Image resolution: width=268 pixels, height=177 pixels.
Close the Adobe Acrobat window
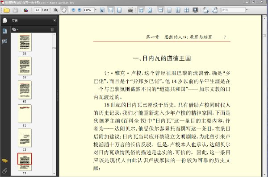[261, 2]
